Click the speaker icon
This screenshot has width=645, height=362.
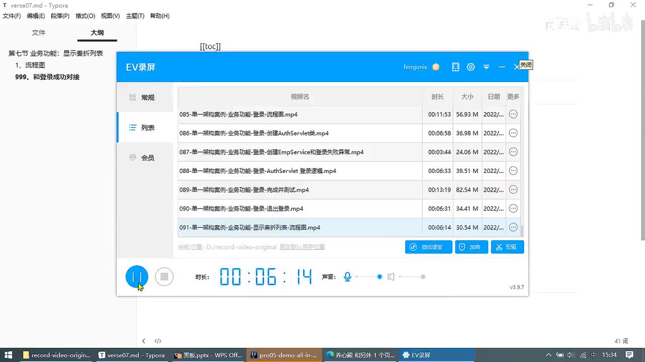(x=391, y=277)
